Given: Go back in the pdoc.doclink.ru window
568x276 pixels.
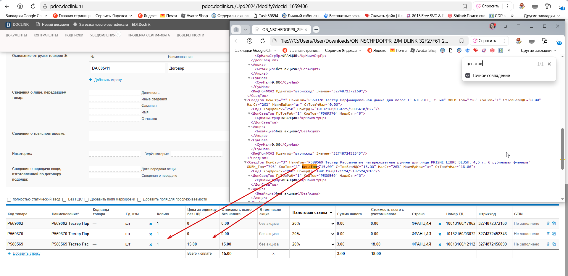Looking at the screenshot, I should [x=7, y=6].
